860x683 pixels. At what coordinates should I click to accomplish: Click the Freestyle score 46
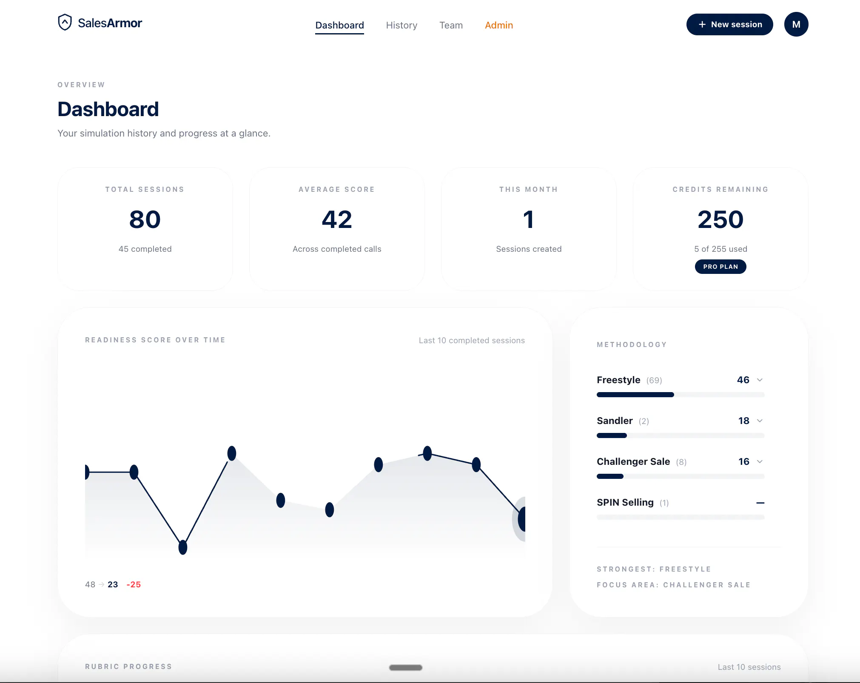point(743,380)
